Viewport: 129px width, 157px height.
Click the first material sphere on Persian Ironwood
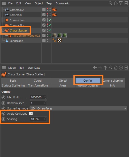coord(54,35)
